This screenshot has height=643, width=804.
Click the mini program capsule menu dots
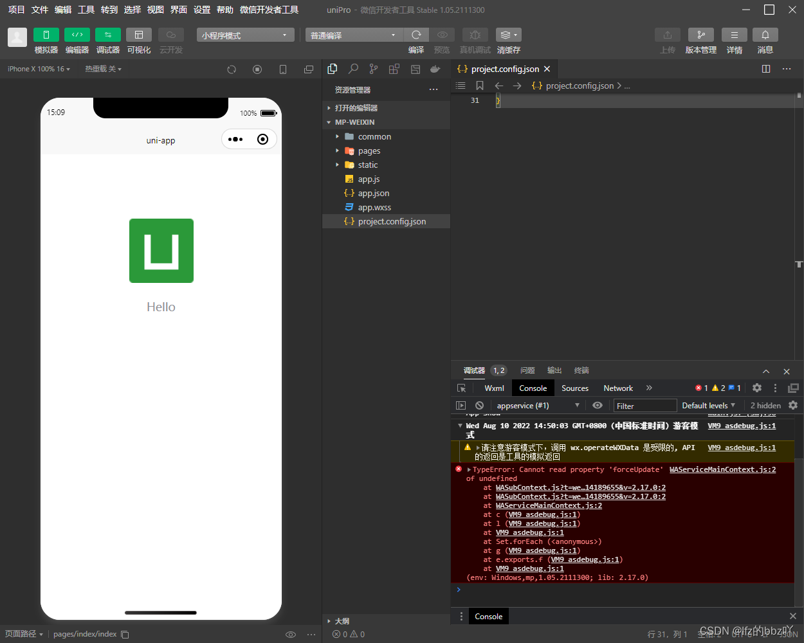[235, 140]
